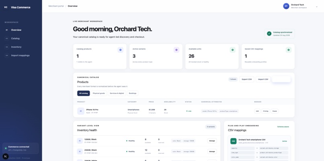324x161 pixels.
Task: Click the 3 variants badge in Inventory health
Action: [x=211, y=127]
